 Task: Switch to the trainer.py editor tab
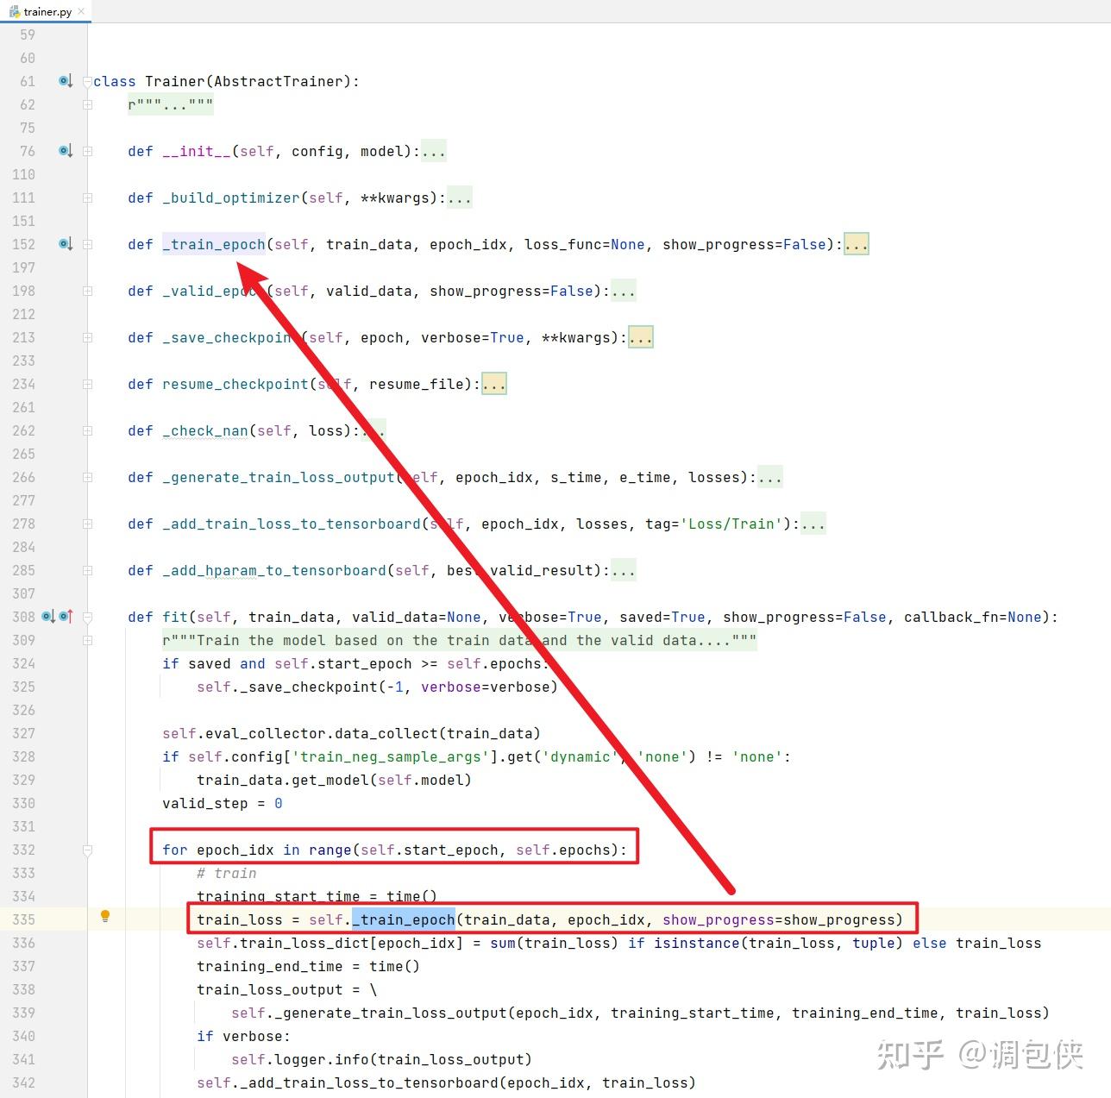click(x=45, y=11)
